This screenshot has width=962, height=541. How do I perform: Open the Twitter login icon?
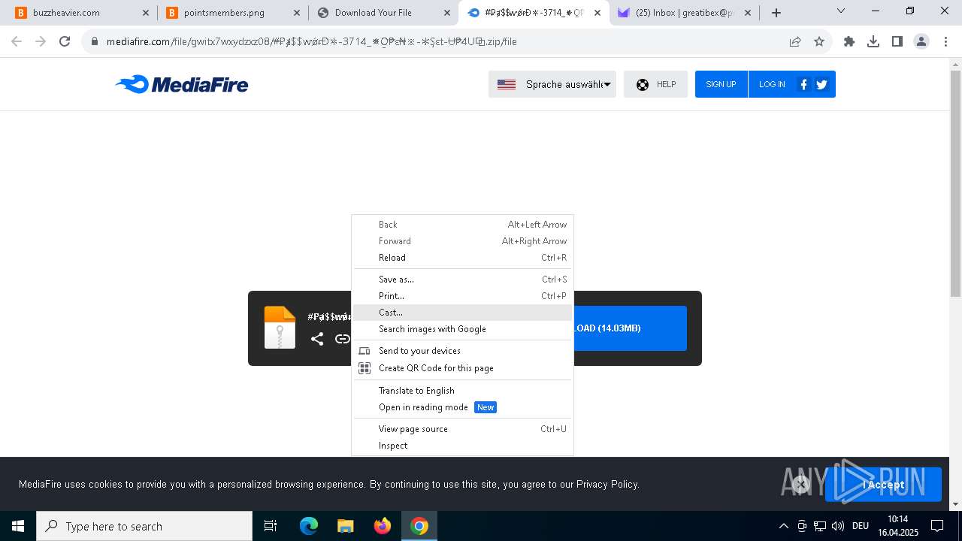pyautogui.click(x=821, y=84)
